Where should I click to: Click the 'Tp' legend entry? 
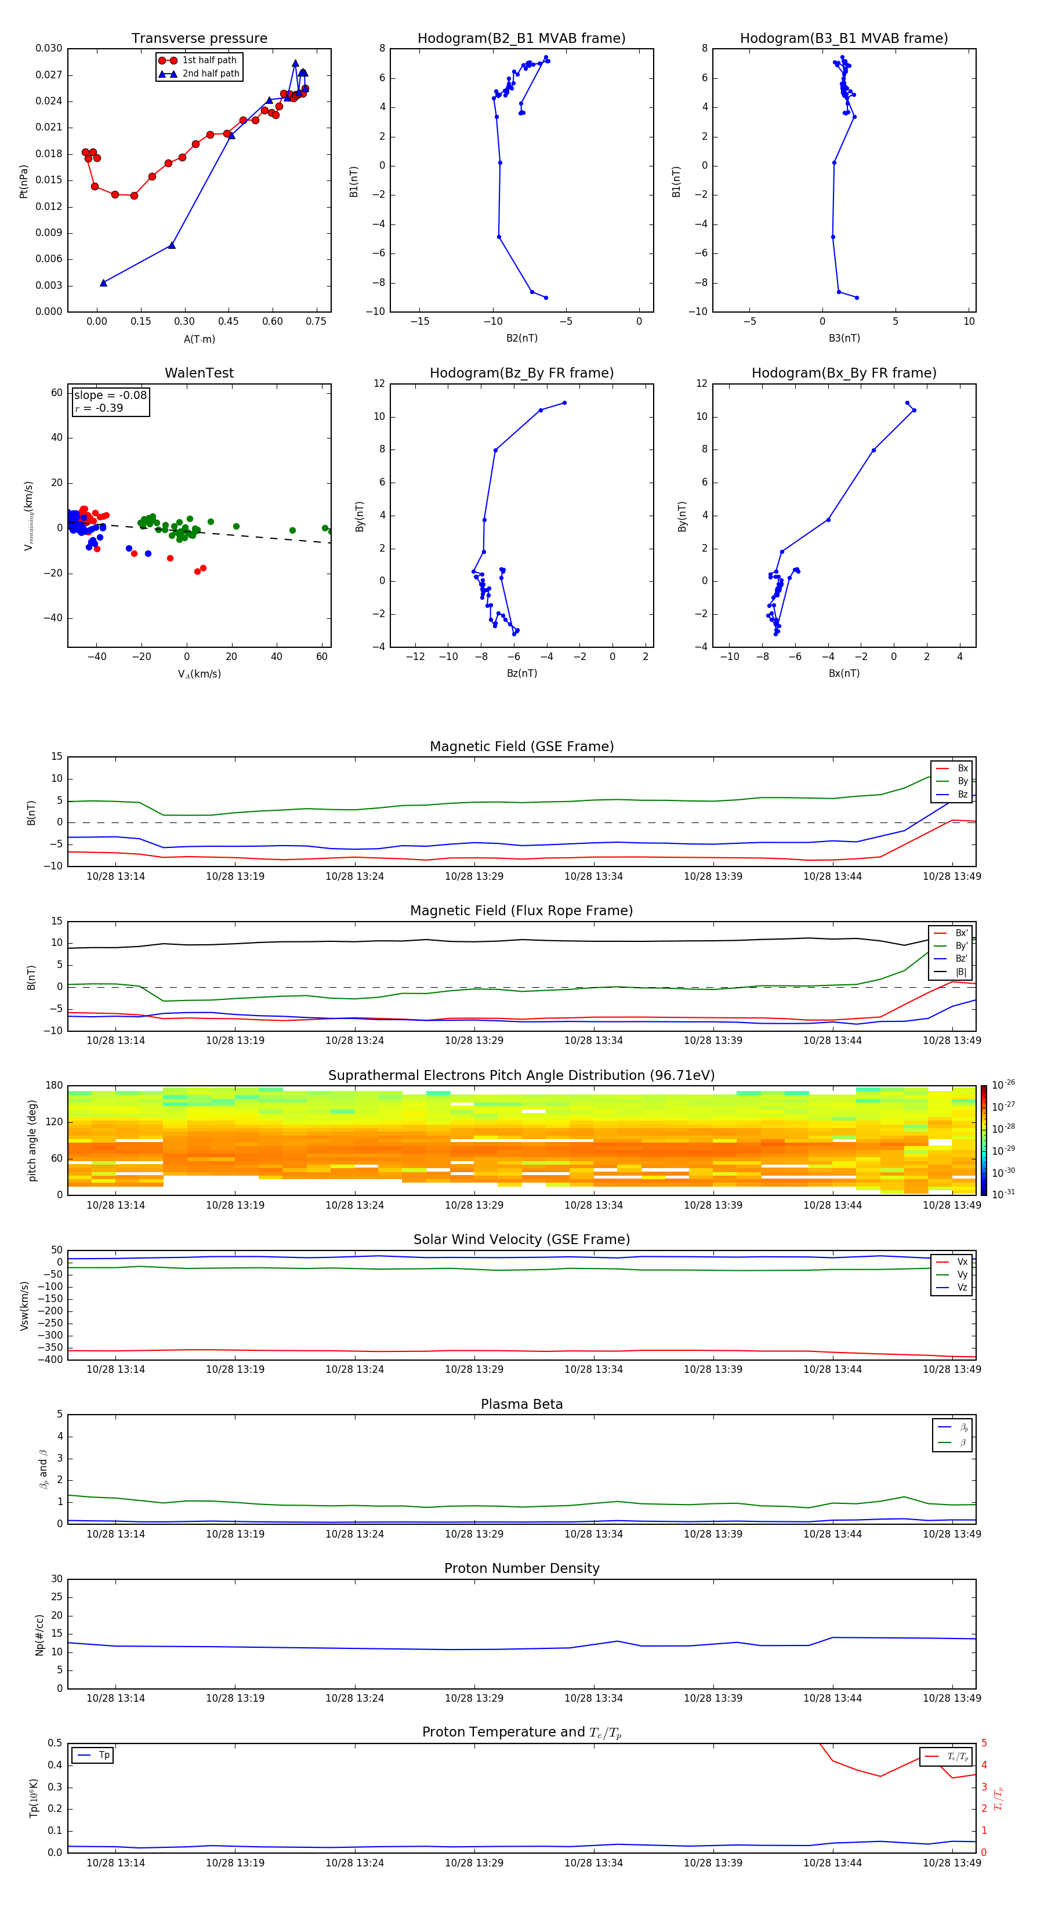pyautogui.click(x=93, y=1755)
